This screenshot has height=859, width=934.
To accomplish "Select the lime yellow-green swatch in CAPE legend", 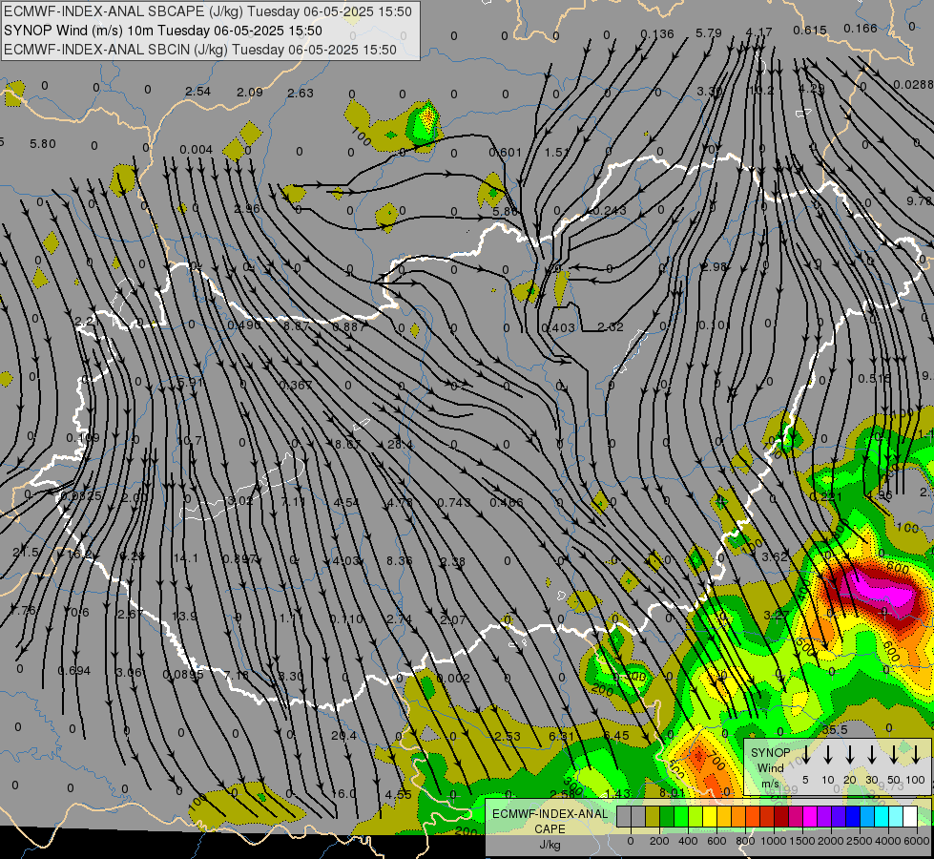I will coord(695,817).
